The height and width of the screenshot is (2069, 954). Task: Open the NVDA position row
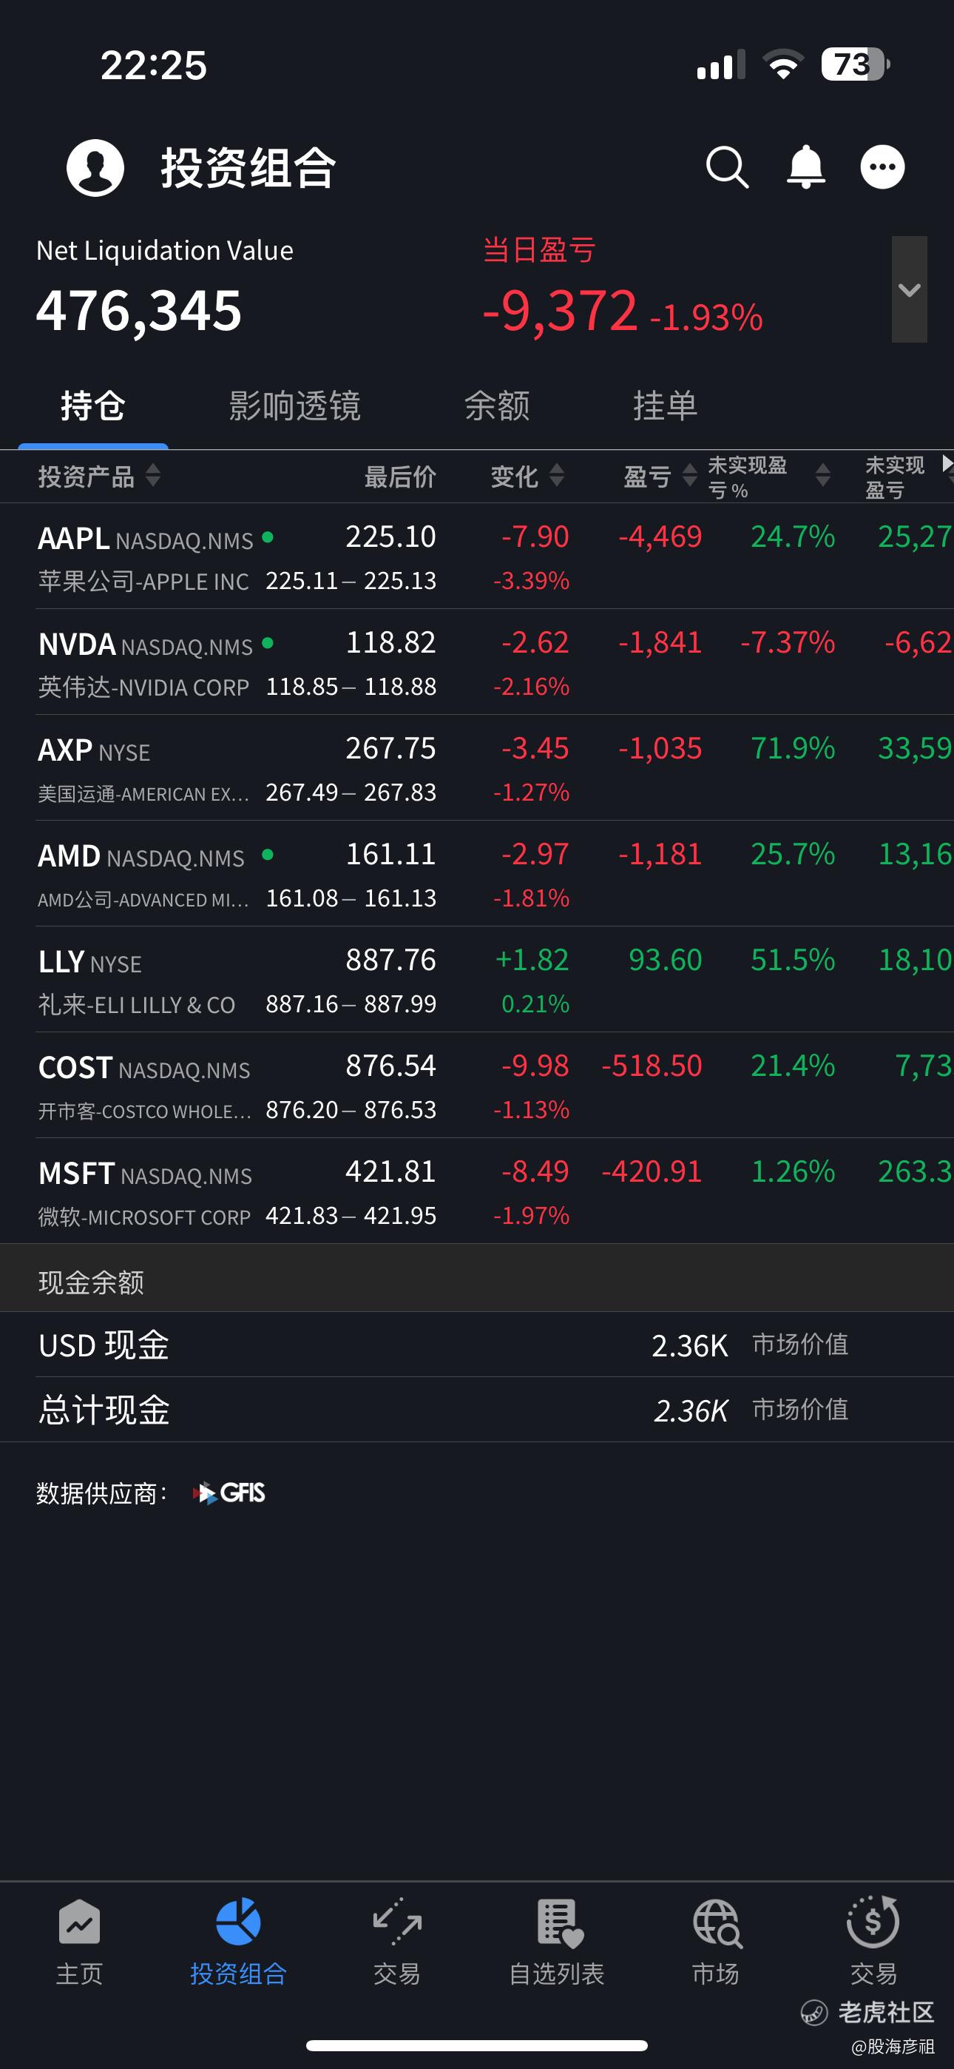241,662
